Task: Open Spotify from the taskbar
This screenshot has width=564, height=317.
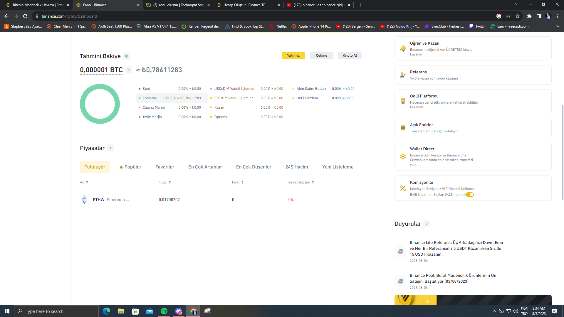Action: [164, 311]
